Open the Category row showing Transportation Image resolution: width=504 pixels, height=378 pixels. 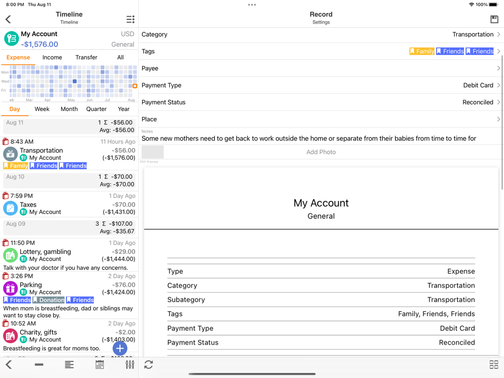coord(321,34)
